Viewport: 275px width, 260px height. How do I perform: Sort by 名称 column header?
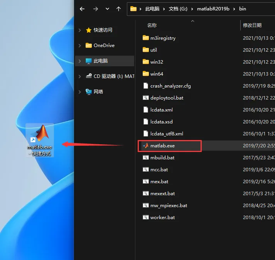coord(152,25)
